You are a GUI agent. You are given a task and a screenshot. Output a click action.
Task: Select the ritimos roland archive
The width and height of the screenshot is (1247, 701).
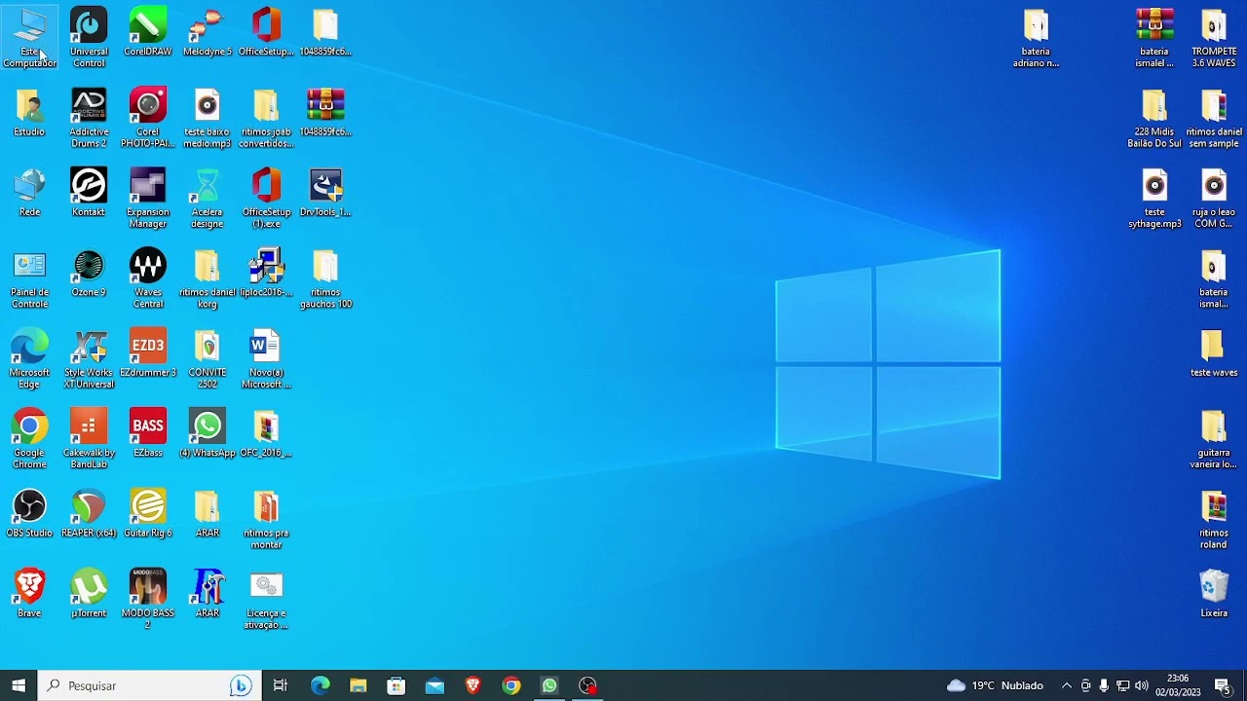[1214, 520]
